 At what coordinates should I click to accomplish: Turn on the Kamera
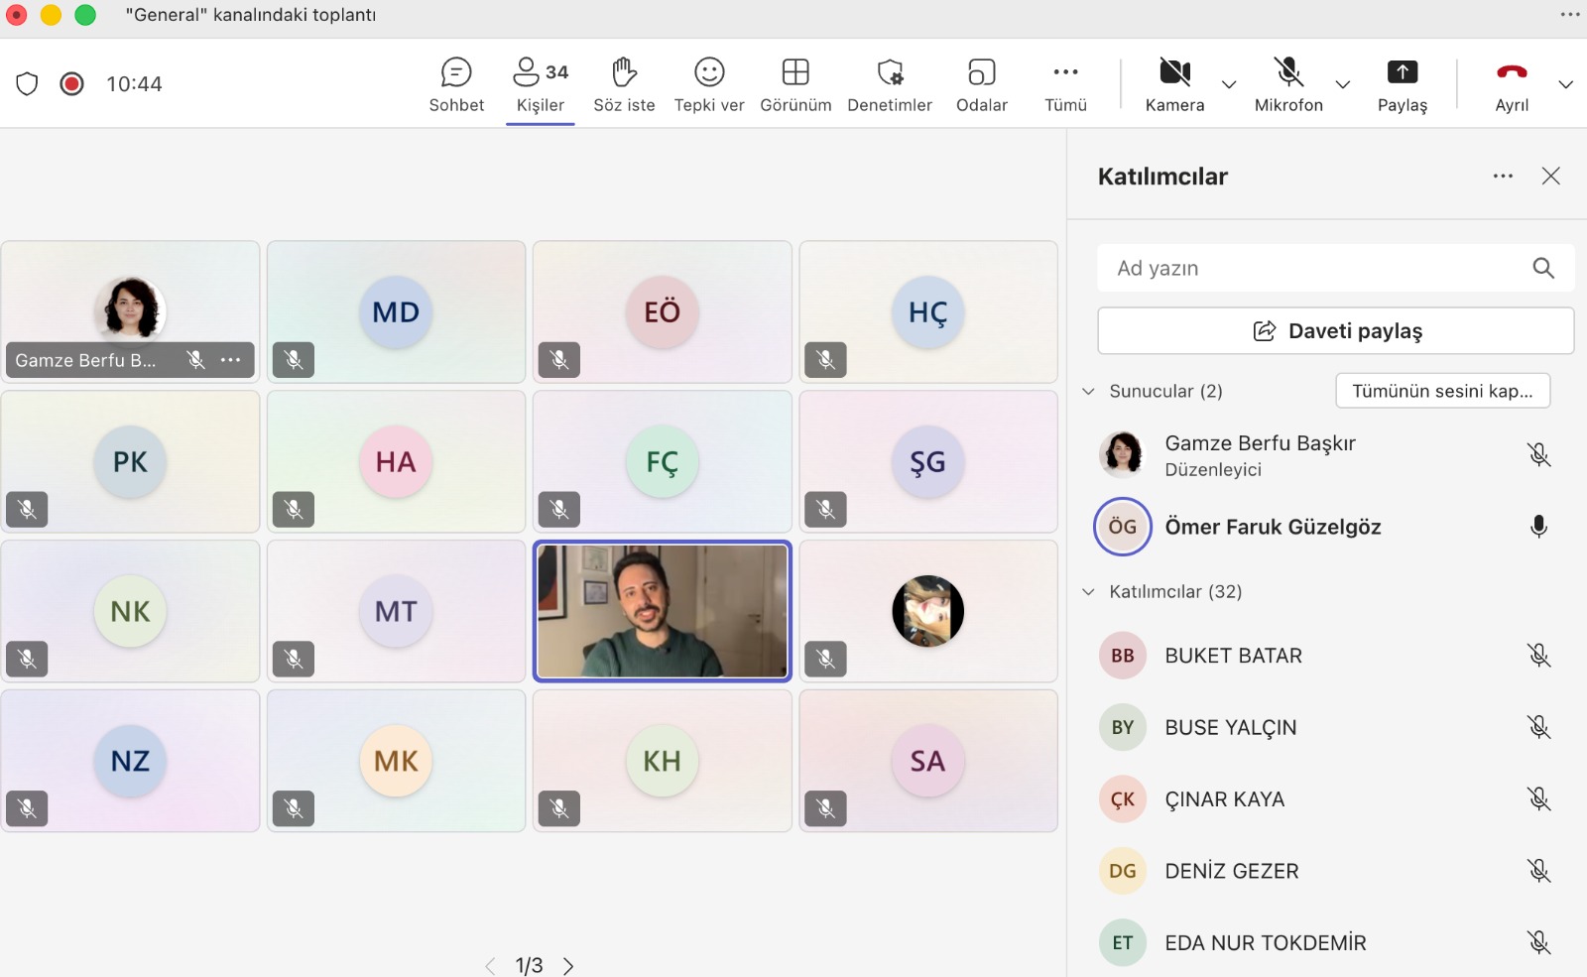click(1174, 84)
